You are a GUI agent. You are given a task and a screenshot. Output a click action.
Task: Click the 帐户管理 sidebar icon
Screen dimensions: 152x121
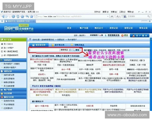coord(2,90)
